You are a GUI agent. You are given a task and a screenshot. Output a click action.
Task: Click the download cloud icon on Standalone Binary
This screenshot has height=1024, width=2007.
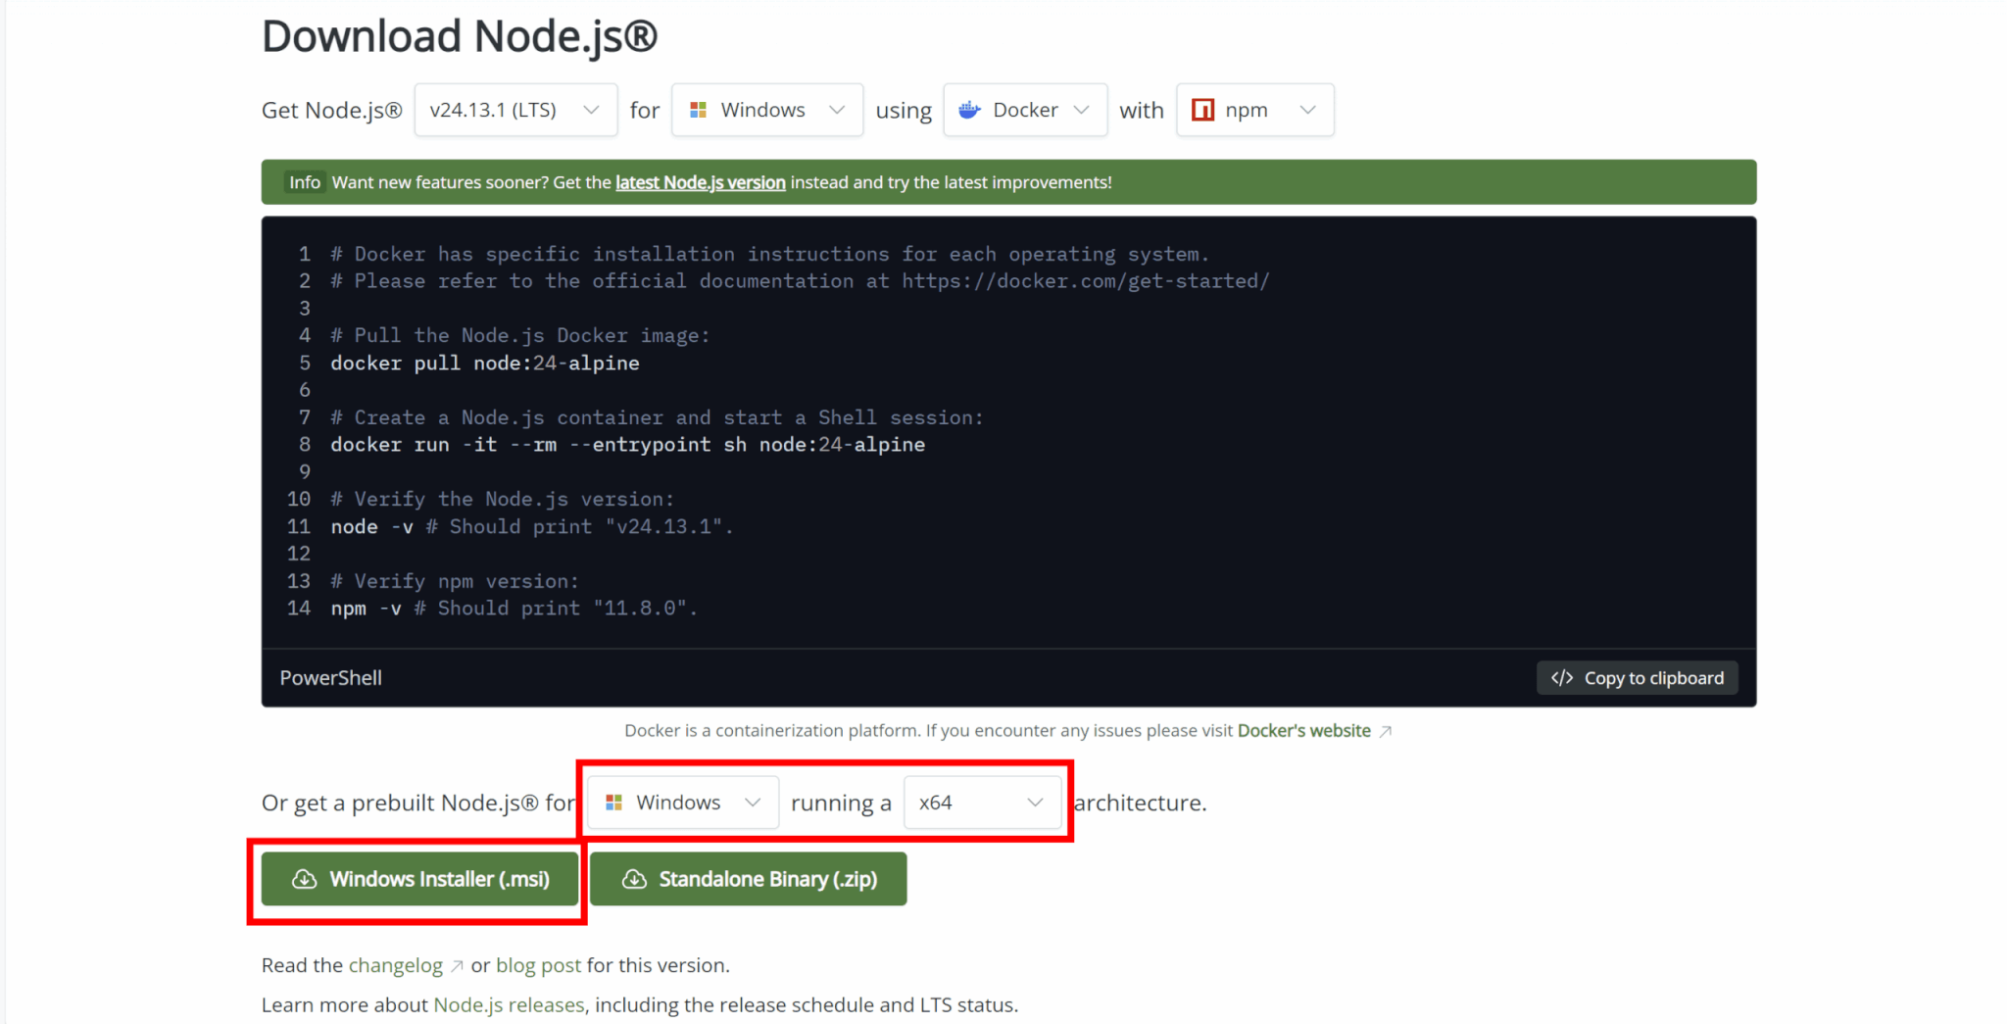(634, 879)
